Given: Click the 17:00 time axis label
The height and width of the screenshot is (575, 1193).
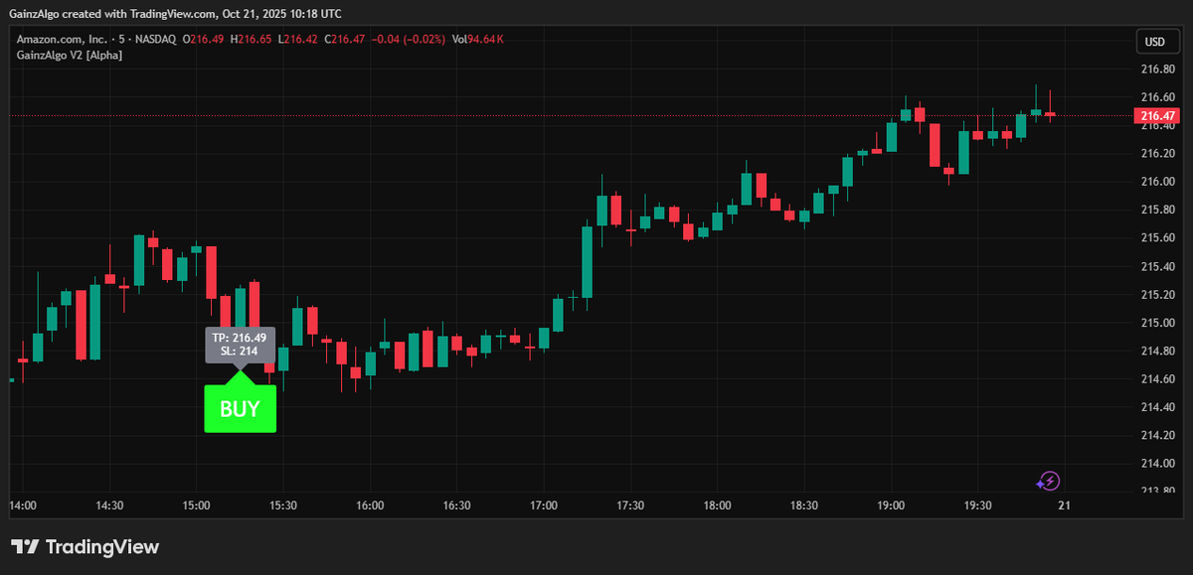Looking at the screenshot, I should click(x=544, y=505).
